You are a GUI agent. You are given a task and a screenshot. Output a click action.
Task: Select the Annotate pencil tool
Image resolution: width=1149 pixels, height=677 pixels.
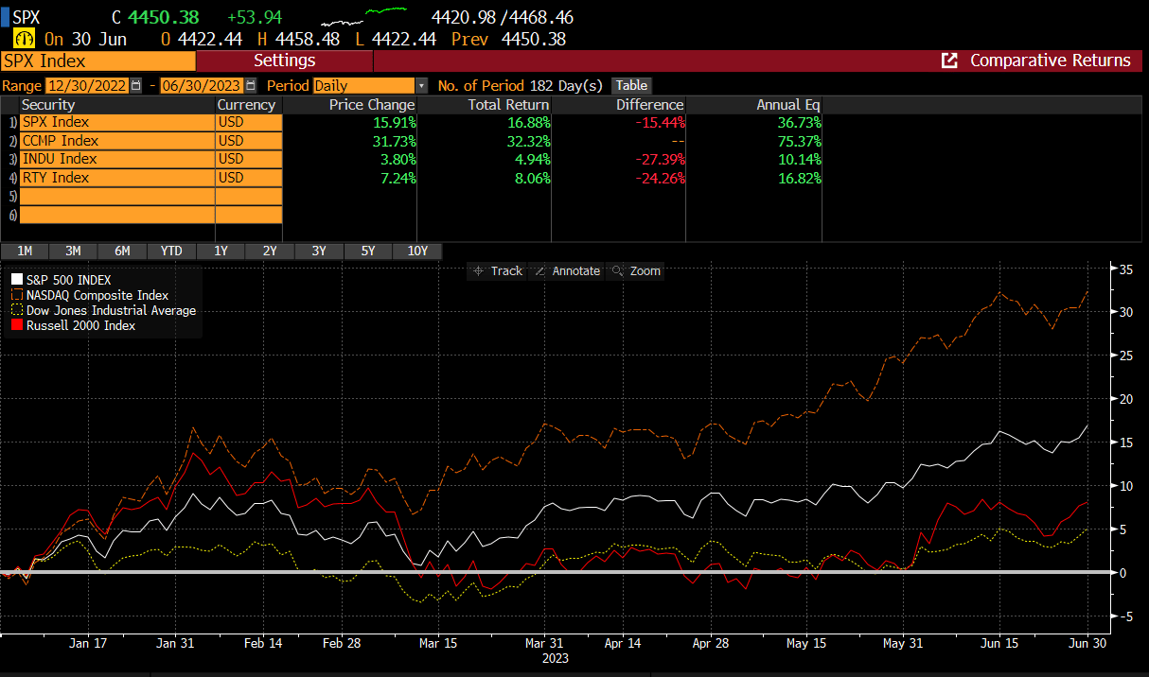pos(567,270)
